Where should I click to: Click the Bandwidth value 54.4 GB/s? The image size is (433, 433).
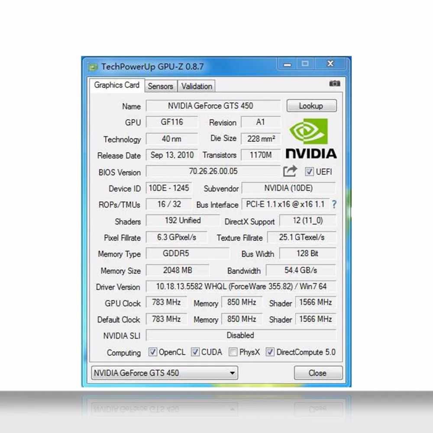(301, 270)
